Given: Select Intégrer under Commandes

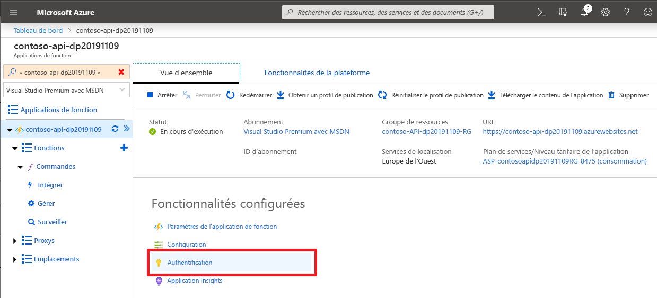Looking at the screenshot, I should pos(50,185).
